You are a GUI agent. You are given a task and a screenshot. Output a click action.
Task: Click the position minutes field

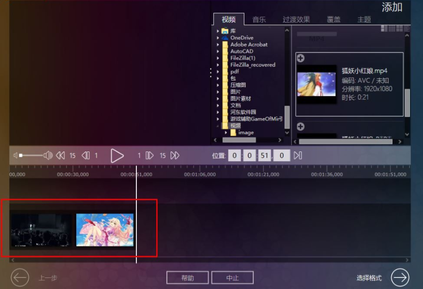click(x=250, y=155)
